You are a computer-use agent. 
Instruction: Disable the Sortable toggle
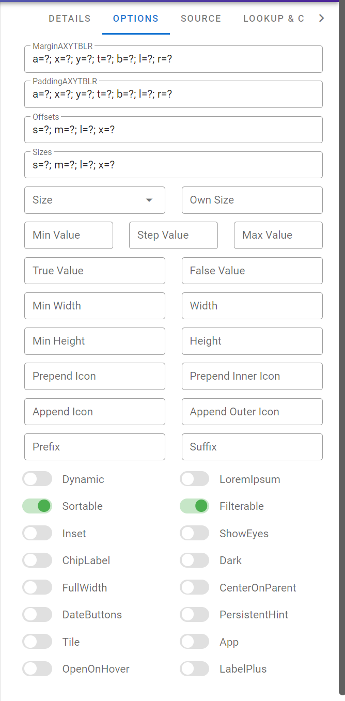(38, 506)
